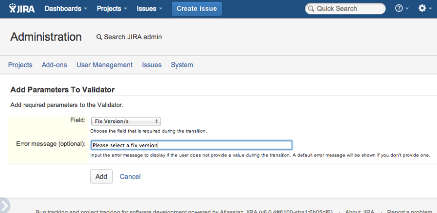
Task: Open the Projects dropdown in top navigation
Action: [x=112, y=9]
